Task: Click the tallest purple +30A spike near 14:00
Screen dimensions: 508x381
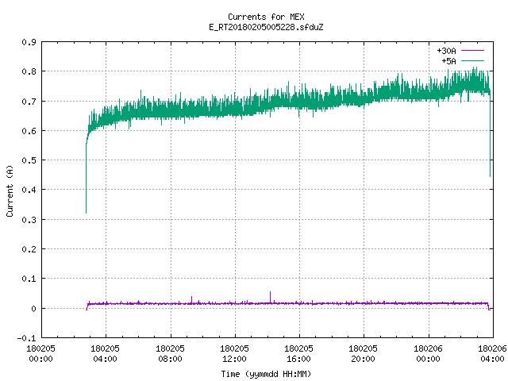Action: (270, 297)
